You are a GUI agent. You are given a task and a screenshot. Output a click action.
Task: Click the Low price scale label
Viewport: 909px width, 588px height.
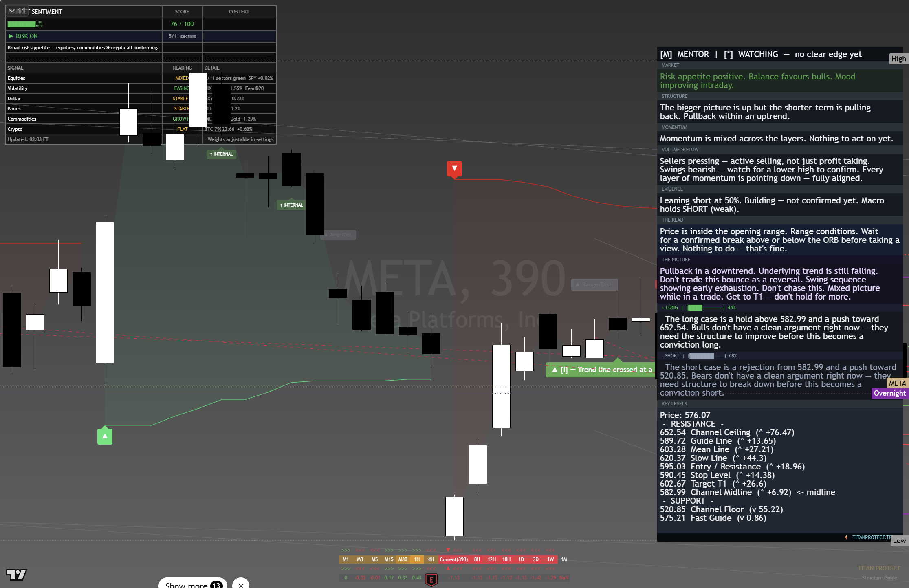pyautogui.click(x=900, y=541)
